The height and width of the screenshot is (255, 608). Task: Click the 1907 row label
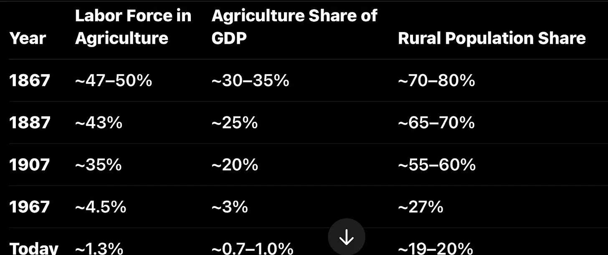(x=30, y=165)
